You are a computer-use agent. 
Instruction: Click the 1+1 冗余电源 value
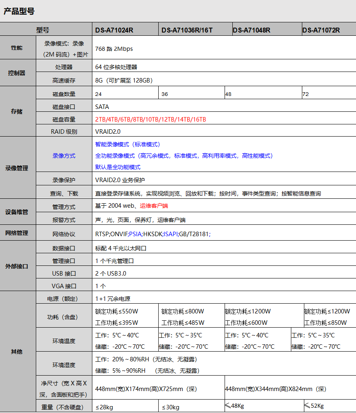[x=113, y=299]
